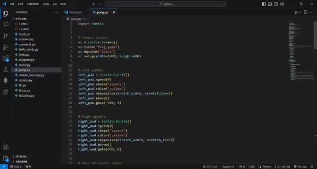Screen dimensions: 317x169
Task: Open the Accounts icon in activity bar
Action: pos(6,147)
